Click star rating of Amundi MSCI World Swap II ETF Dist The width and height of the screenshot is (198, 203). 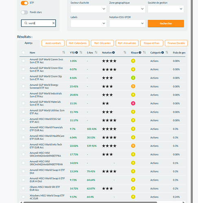[x=109, y=171]
